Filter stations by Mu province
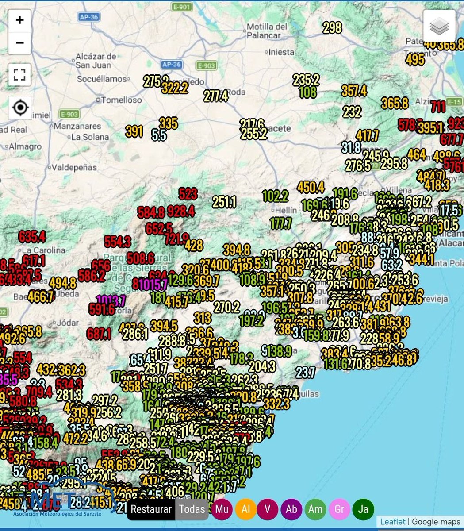 coord(222,509)
